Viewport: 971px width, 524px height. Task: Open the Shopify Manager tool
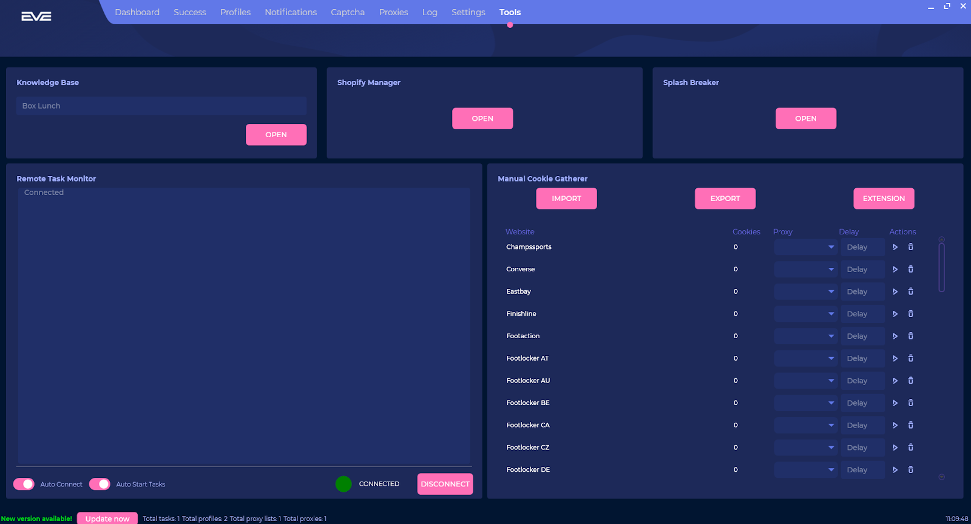482,118
